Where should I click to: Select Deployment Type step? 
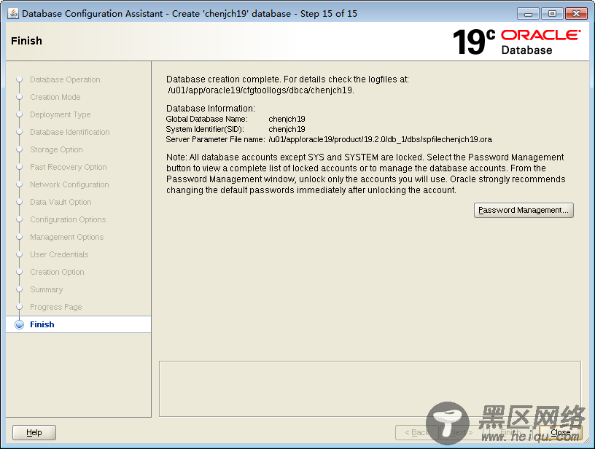(x=61, y=114)
